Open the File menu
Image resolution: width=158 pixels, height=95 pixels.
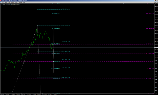coord(3,2)
